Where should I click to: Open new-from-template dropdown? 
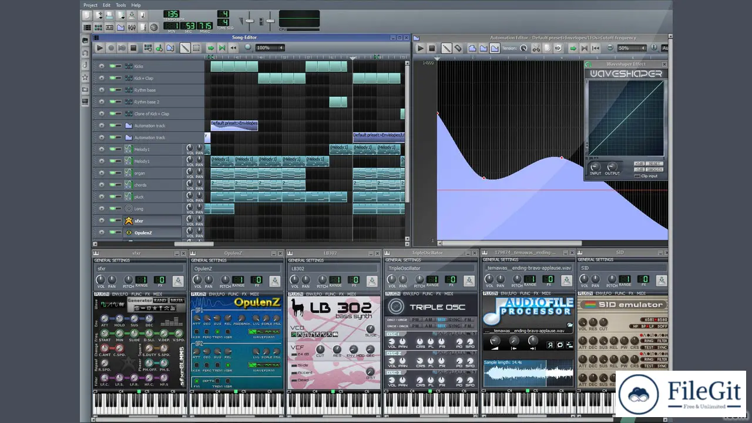pos(99,15)
